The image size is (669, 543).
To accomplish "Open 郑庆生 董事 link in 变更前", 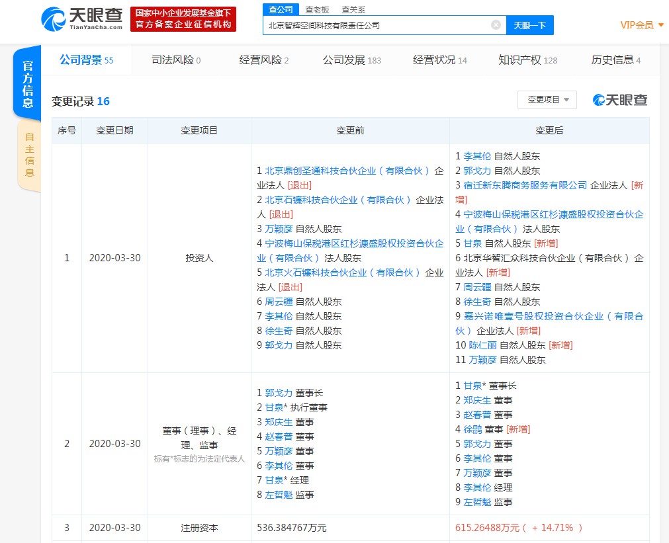I will coord(279,422).
